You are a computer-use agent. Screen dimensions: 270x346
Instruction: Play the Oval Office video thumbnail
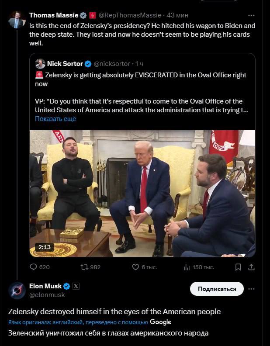(142, 193)
